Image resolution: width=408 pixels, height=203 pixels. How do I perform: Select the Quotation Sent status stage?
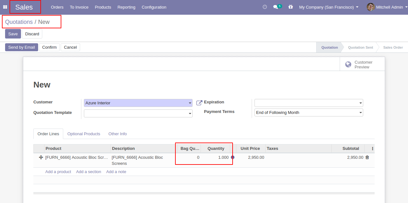[x=360, y=47]
